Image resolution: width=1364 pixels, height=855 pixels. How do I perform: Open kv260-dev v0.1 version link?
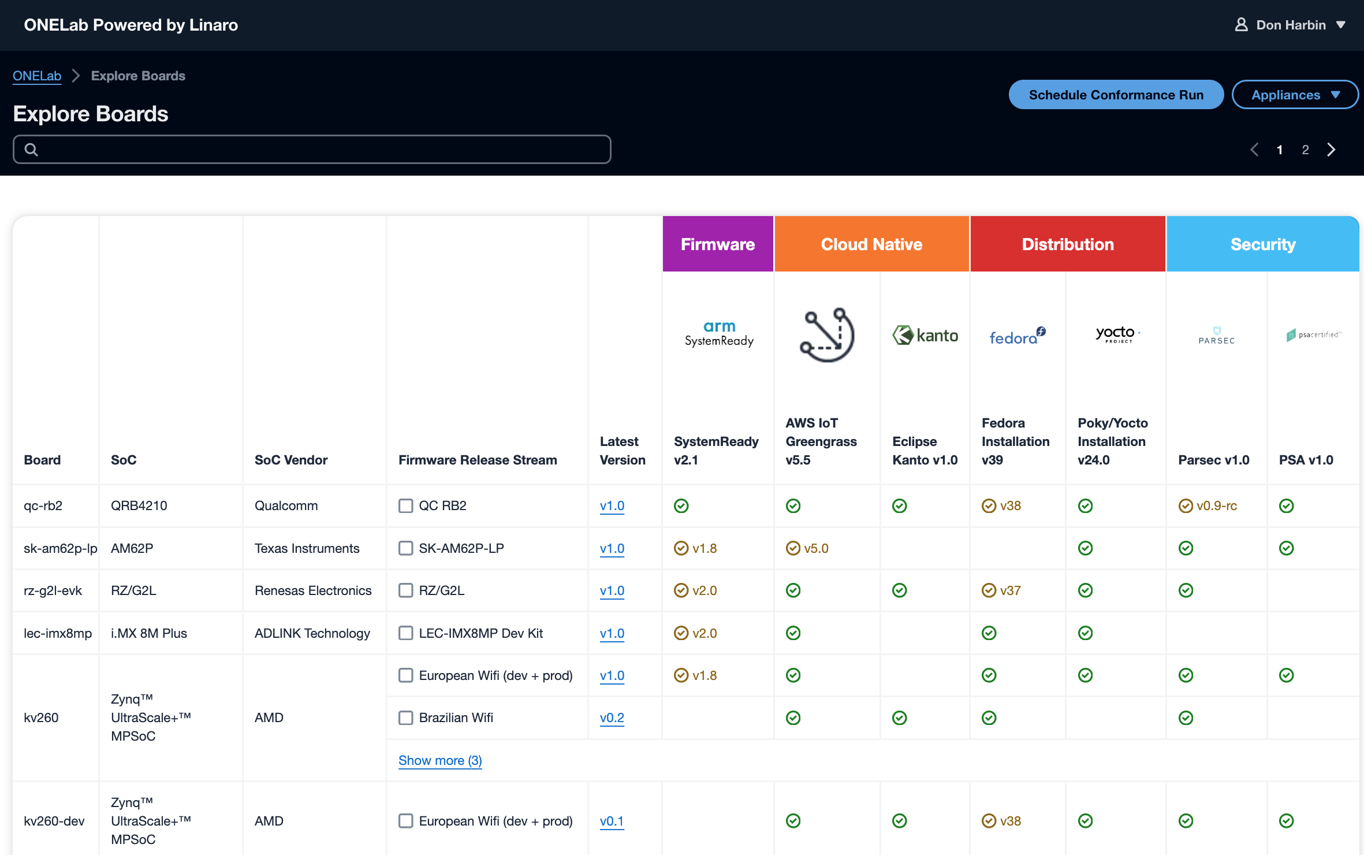[x=612, y=821]
